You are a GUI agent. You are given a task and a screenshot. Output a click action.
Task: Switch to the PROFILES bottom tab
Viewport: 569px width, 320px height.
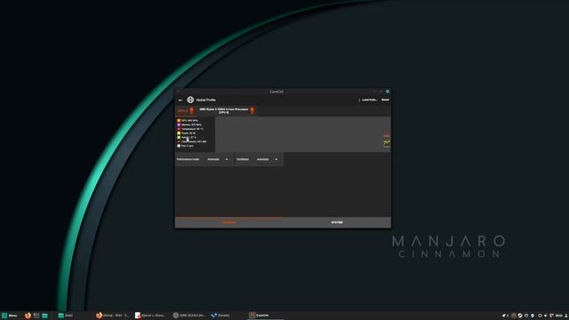229,222
